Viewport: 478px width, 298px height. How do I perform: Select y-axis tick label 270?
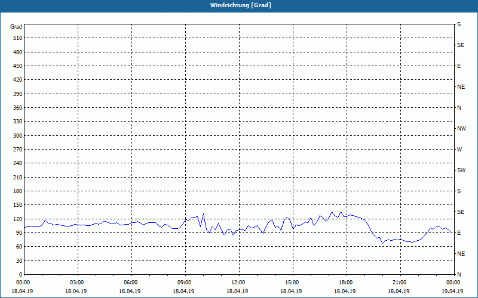click(18, 150)
